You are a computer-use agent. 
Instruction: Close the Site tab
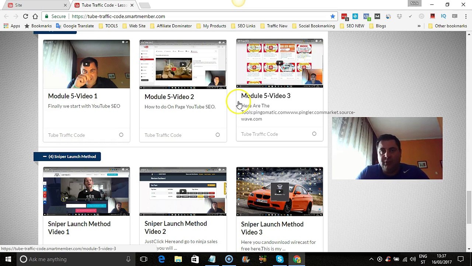[x=65, y=5]
